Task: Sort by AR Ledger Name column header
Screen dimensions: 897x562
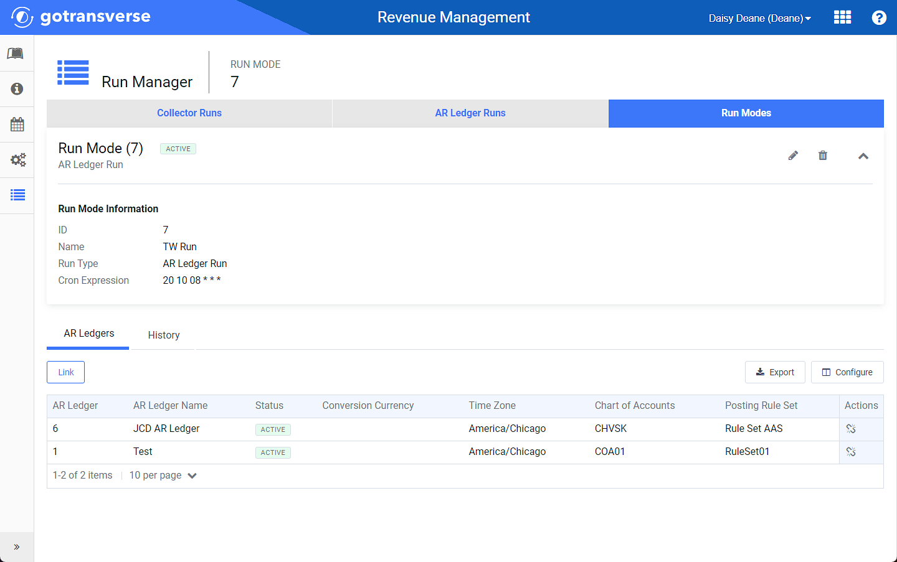Action: [x=171, y=406]
